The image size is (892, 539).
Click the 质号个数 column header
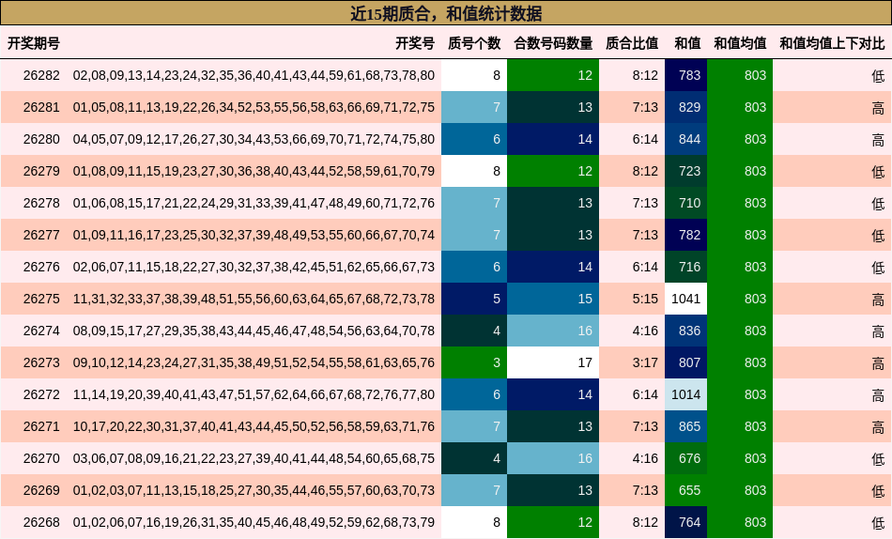click(x=474, y=43)
